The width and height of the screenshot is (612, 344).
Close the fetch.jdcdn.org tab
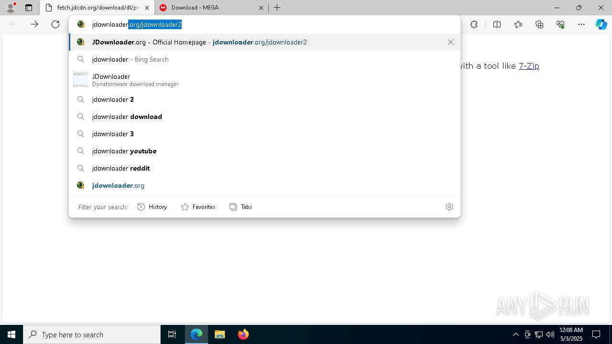click(x=147, y=8)
